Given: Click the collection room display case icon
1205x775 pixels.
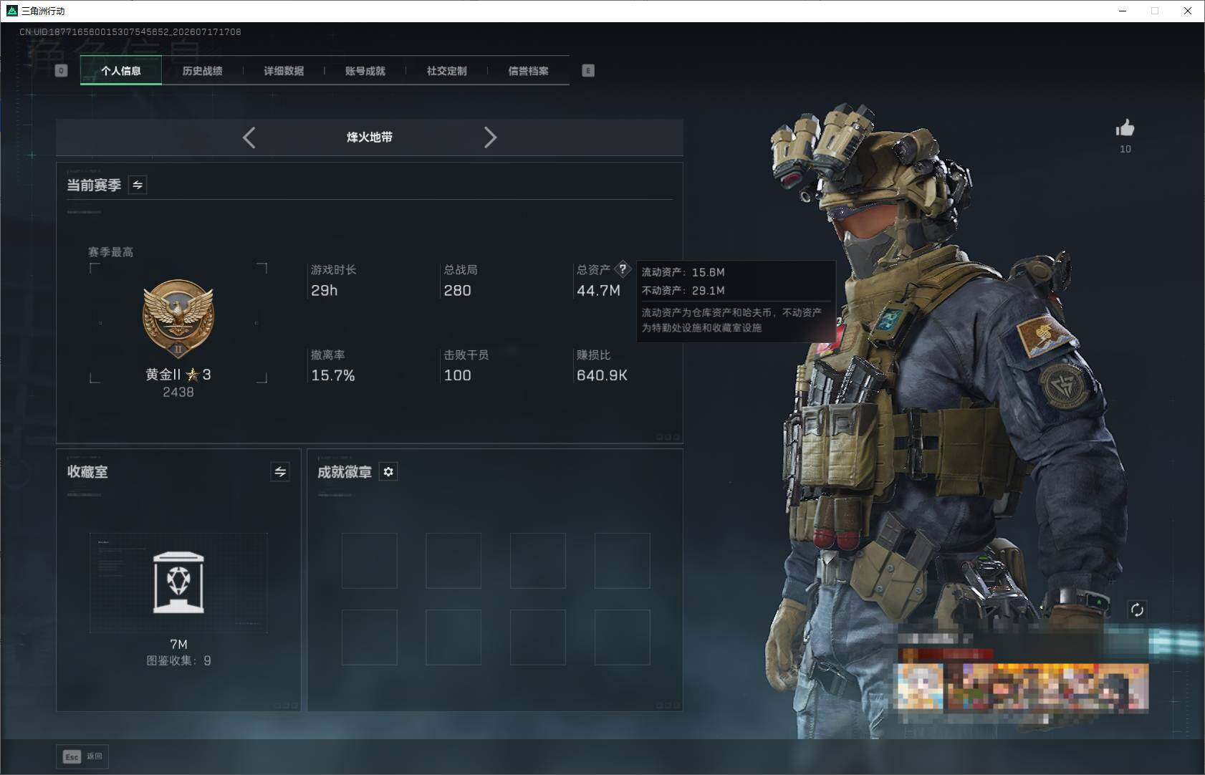Looking at the screenshot, I should 178,582.
